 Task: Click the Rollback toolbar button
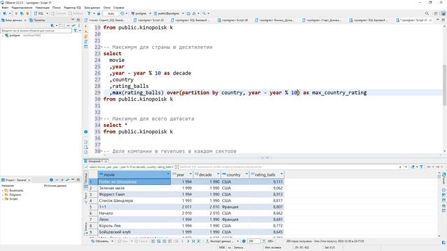click(76, 13)
